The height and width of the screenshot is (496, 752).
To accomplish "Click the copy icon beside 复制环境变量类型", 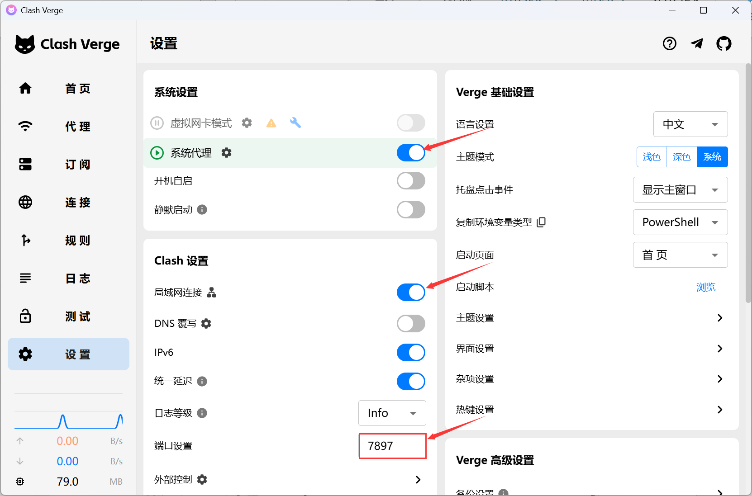I will 541,222.
